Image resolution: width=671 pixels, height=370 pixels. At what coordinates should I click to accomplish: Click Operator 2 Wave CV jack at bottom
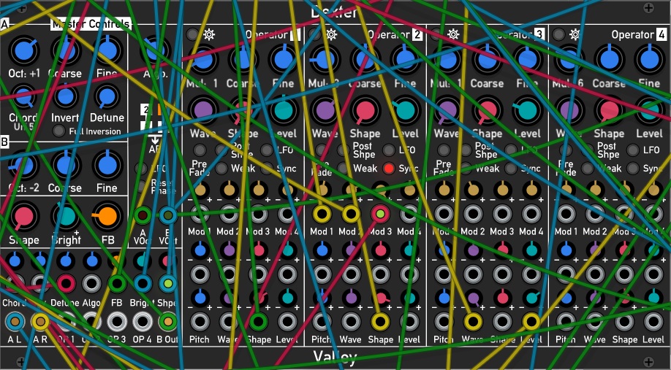[x=350, y=322]
